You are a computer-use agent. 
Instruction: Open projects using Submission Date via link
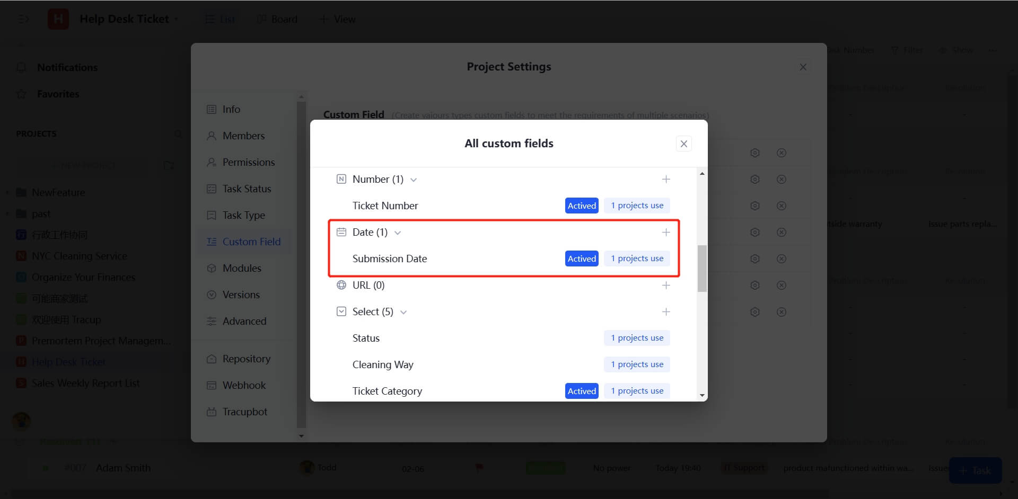click(636, 259)
